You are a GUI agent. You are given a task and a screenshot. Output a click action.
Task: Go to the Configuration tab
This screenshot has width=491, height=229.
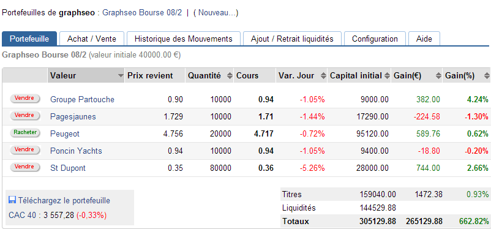[x=375, y=39]
